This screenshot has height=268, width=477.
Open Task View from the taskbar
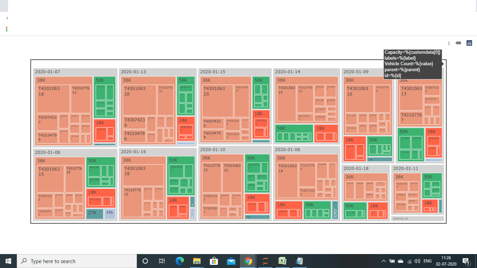(x=162, y=261)
